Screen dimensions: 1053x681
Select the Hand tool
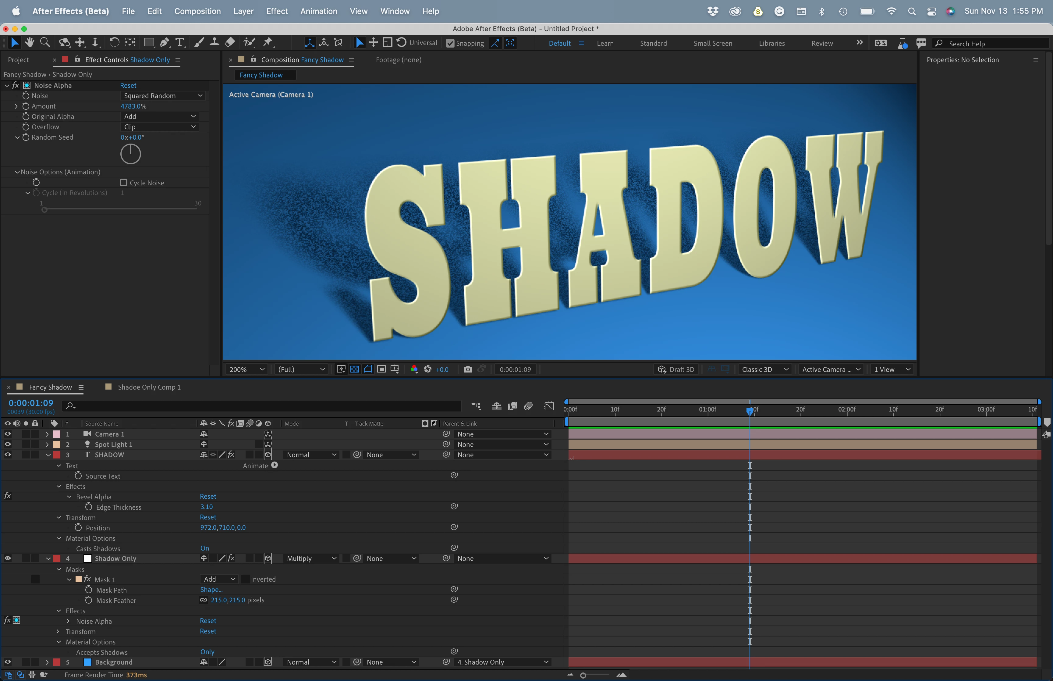(x=30, y=42)
